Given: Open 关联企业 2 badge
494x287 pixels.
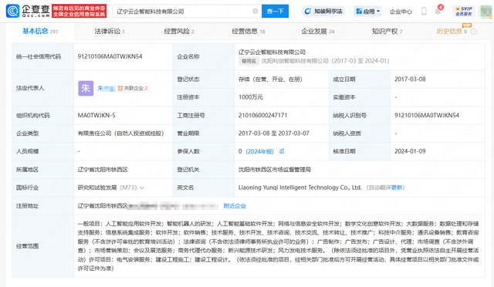Looking at the screenshot, I should click(133, 88).
